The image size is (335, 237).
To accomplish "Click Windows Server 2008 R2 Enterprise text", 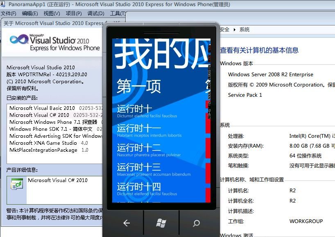I will [x=270, y=75].
